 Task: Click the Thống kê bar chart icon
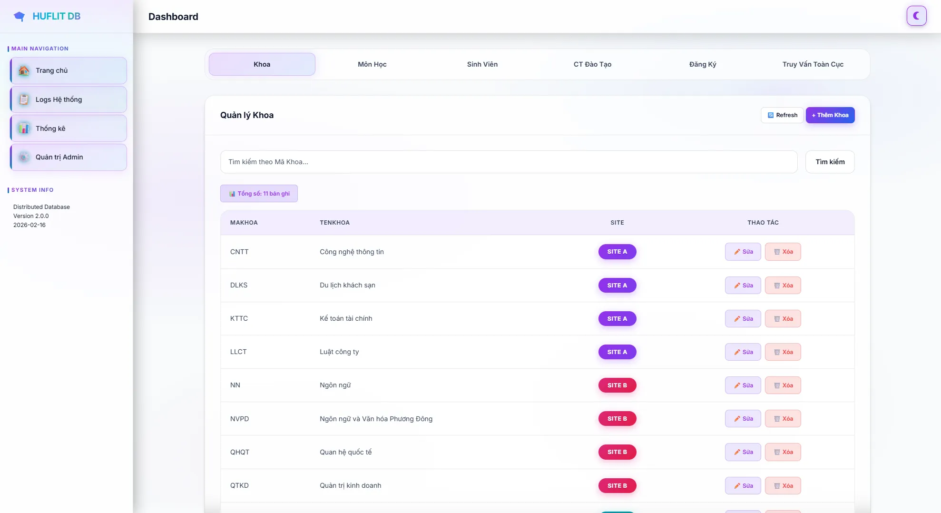pyautogui.click(x=24, y=128)
